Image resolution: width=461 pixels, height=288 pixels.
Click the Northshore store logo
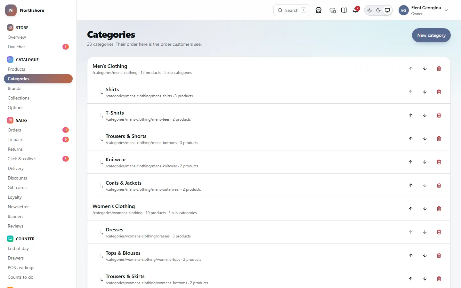coord(11,10)
